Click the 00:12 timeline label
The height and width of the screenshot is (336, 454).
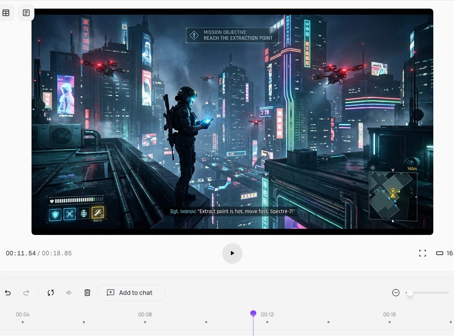click(x=267, y=315)
